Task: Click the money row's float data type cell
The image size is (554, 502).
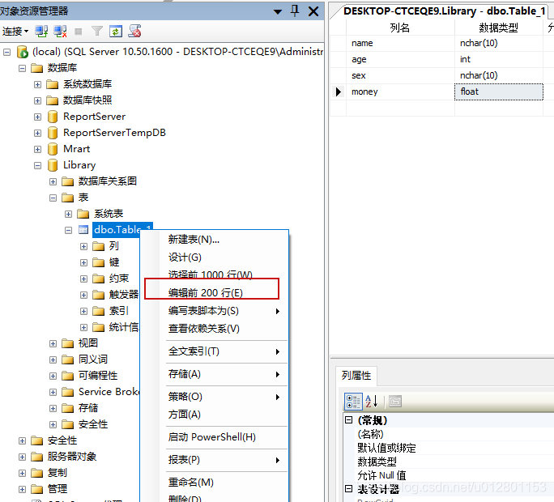Action: pos(499,91)
